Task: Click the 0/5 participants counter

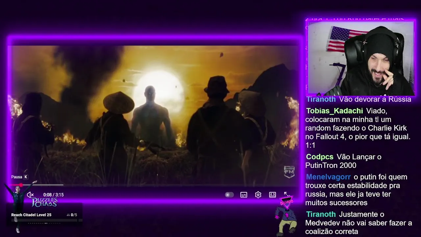Action: 72,215
